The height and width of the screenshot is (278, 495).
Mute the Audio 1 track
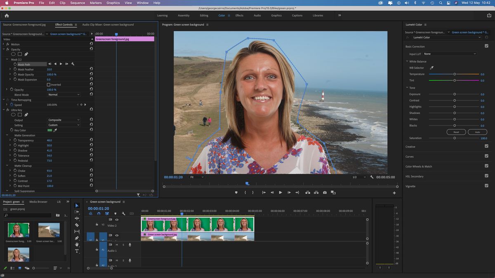point(117,245)
